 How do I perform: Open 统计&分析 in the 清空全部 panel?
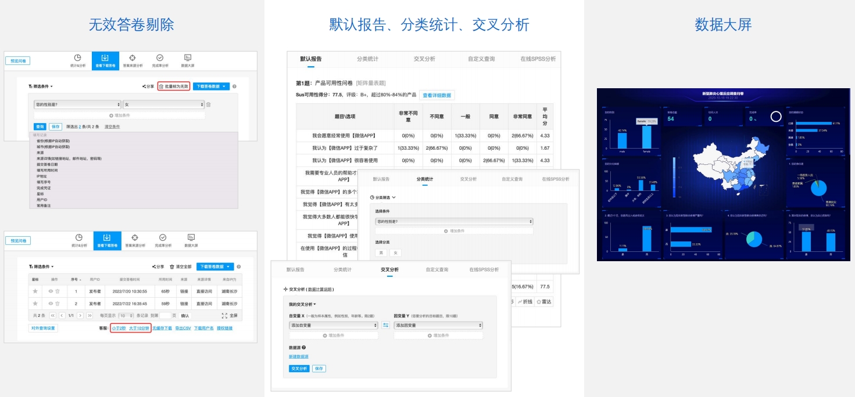(x=79, y=240)
